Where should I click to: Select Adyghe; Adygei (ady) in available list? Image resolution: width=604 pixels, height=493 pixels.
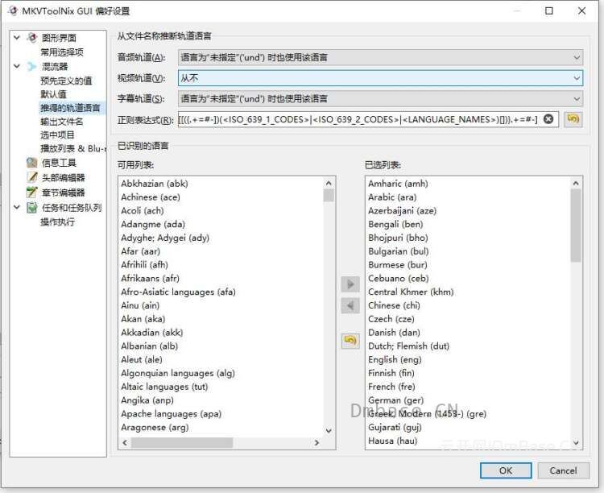[x=165, y=238]
